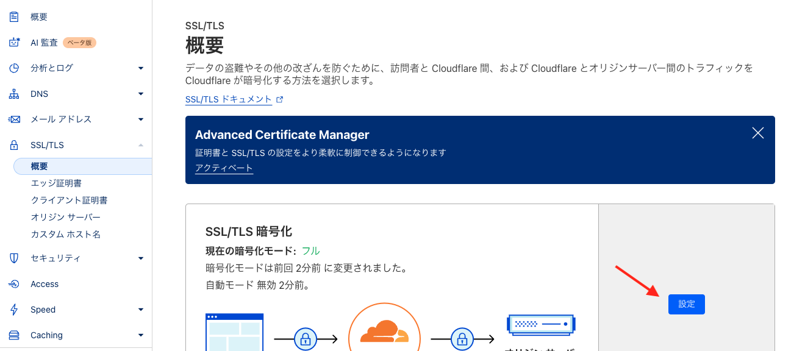Expand the 分析とログ dropdown arrow

[x=141, y=68]
